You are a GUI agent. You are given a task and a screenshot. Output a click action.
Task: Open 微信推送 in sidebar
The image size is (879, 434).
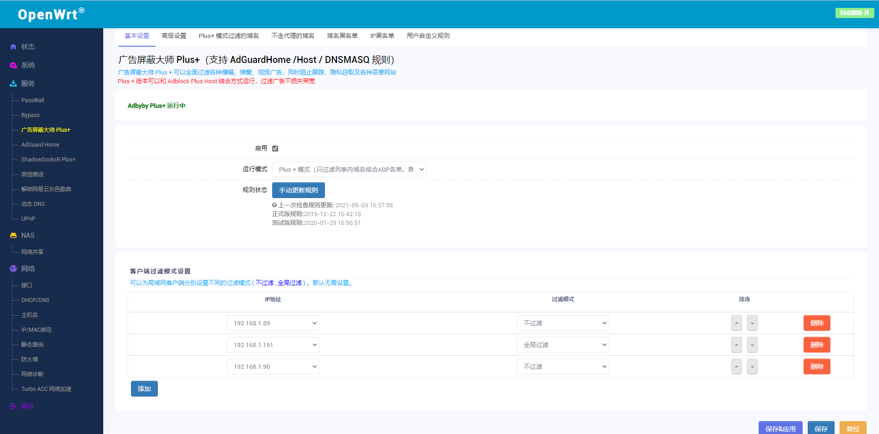point(32,174)
